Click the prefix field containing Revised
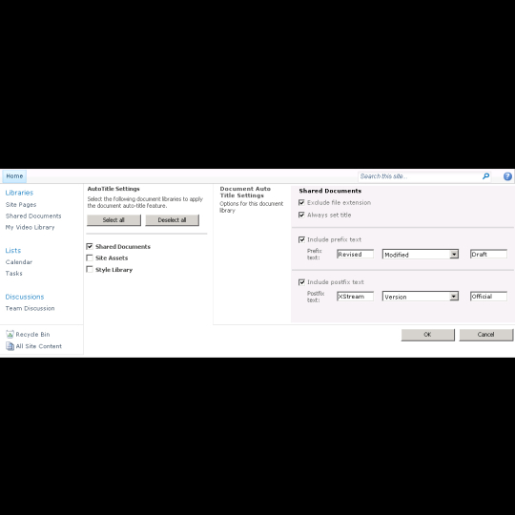The width and height of the screenshot is (515, 515). [355, 255]
